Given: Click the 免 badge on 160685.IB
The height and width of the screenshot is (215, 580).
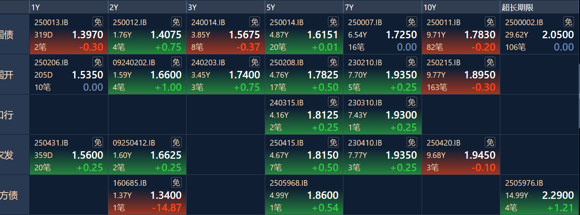Looking at the screenshot, I should [x=176, y=183].
